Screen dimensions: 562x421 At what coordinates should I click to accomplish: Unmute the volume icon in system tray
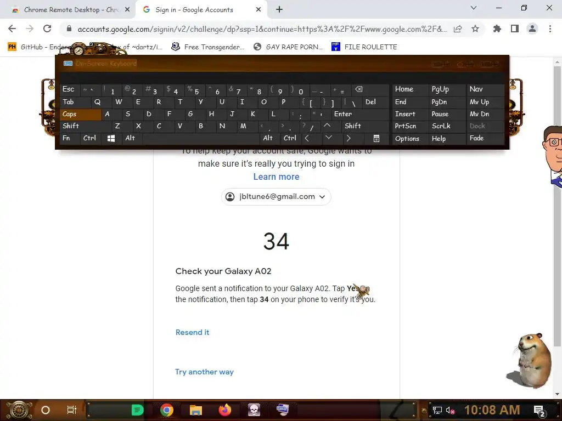(450, 411)
